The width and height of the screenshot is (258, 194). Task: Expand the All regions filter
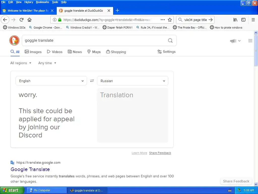(21, 63)
